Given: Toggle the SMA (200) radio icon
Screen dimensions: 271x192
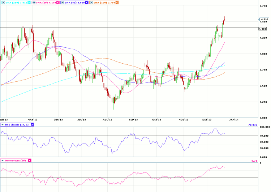Looking at the screenshot, I should point(3,3).
